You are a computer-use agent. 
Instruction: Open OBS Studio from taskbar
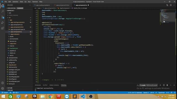pos(91,97)
